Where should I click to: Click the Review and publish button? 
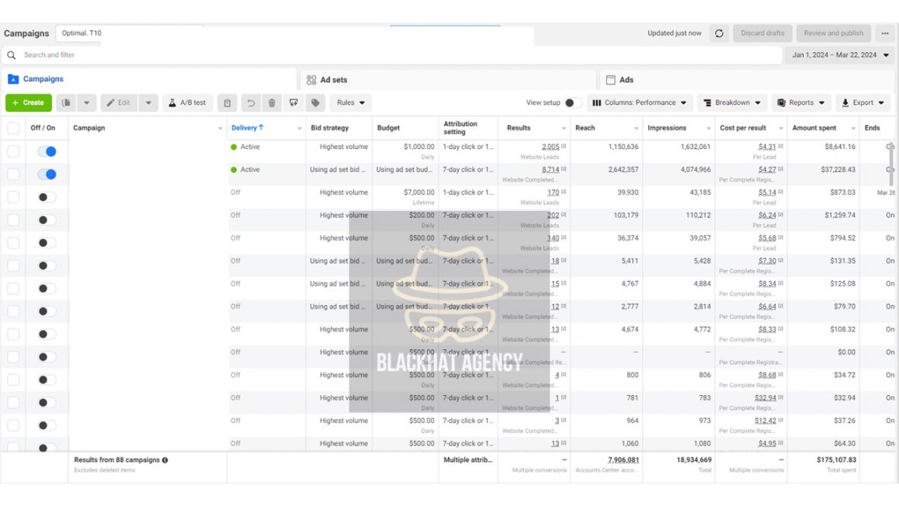click(833, 33)
